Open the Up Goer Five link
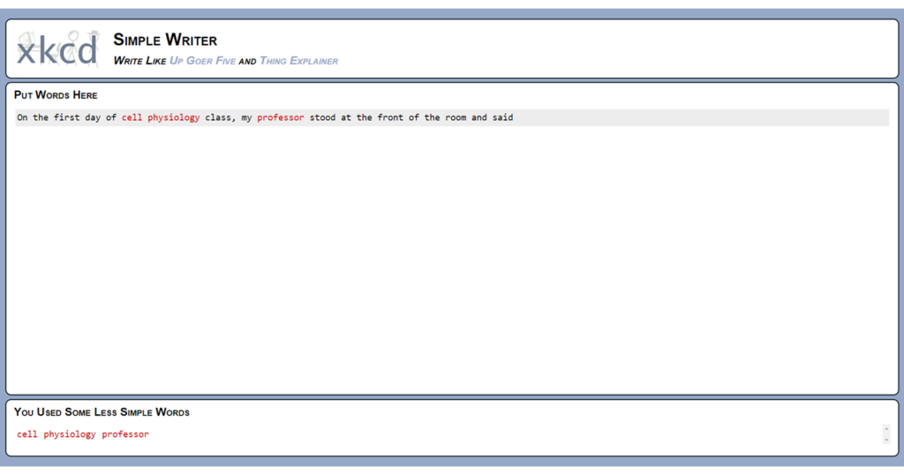The image size is (904, 475). tap(202, 61)
